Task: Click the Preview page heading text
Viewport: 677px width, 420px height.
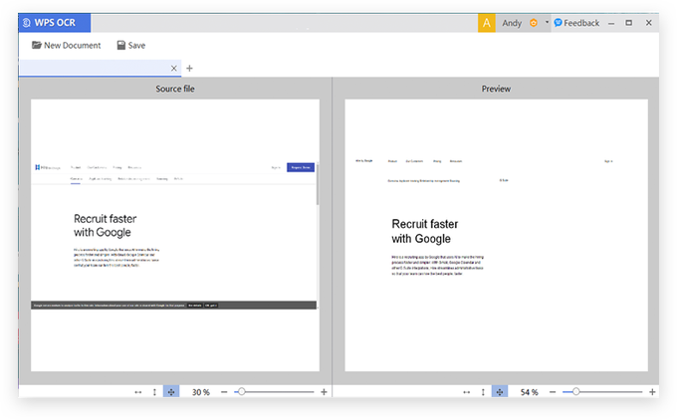Action: click(424, 231)
